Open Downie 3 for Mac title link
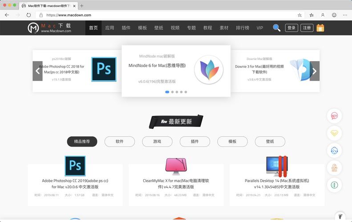Screen dimensions: 352x222 pyautogui.click(x=259, y=69)
